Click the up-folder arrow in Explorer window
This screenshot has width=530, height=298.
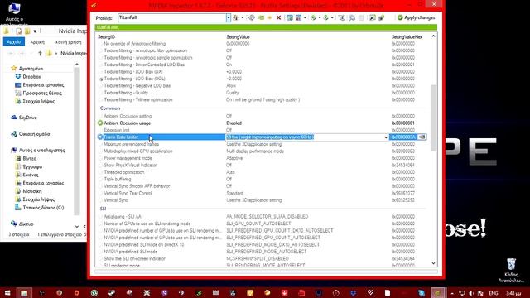pos(40,53)
